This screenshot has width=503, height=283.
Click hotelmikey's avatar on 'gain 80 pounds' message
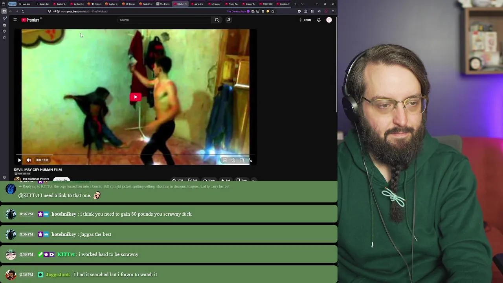pos(11,214)
